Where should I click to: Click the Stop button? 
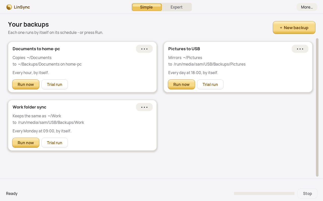307,193
